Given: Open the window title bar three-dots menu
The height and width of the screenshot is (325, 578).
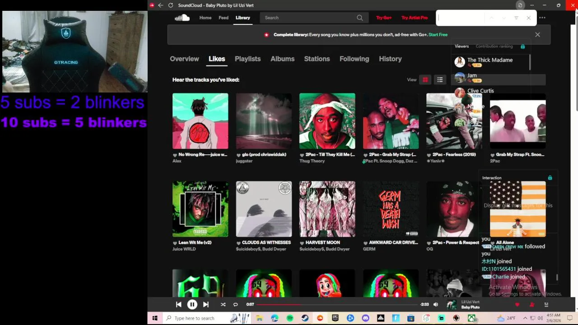Looking at the screenshot, I should [x=532, y=5].
